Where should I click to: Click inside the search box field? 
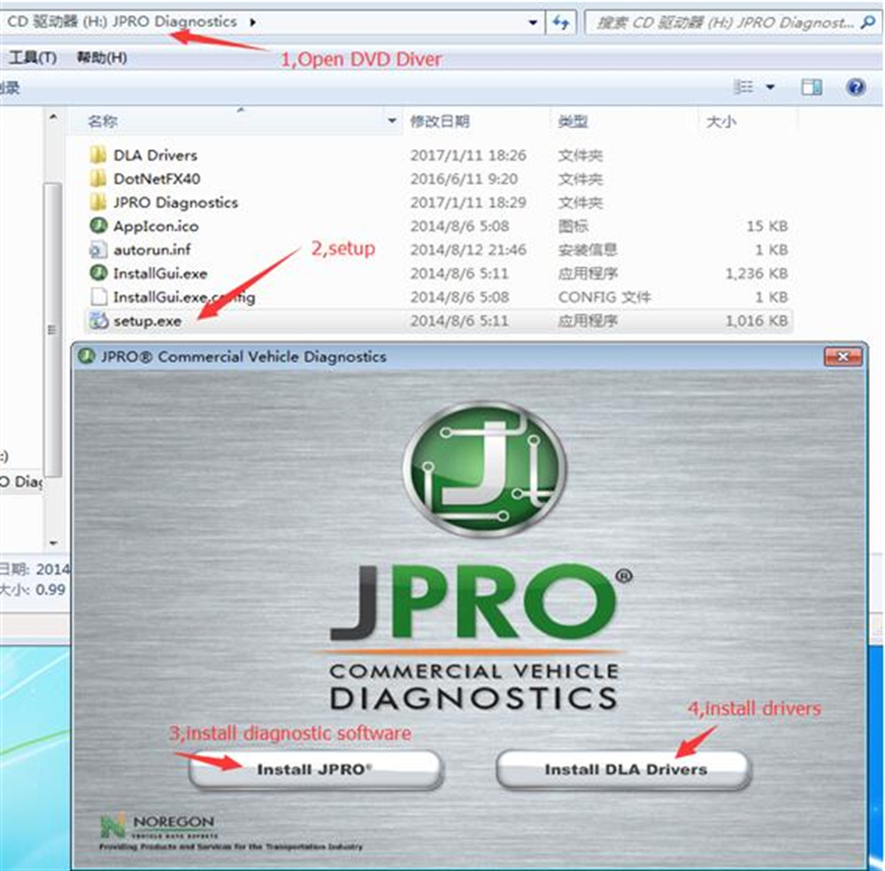click(726, 22)
